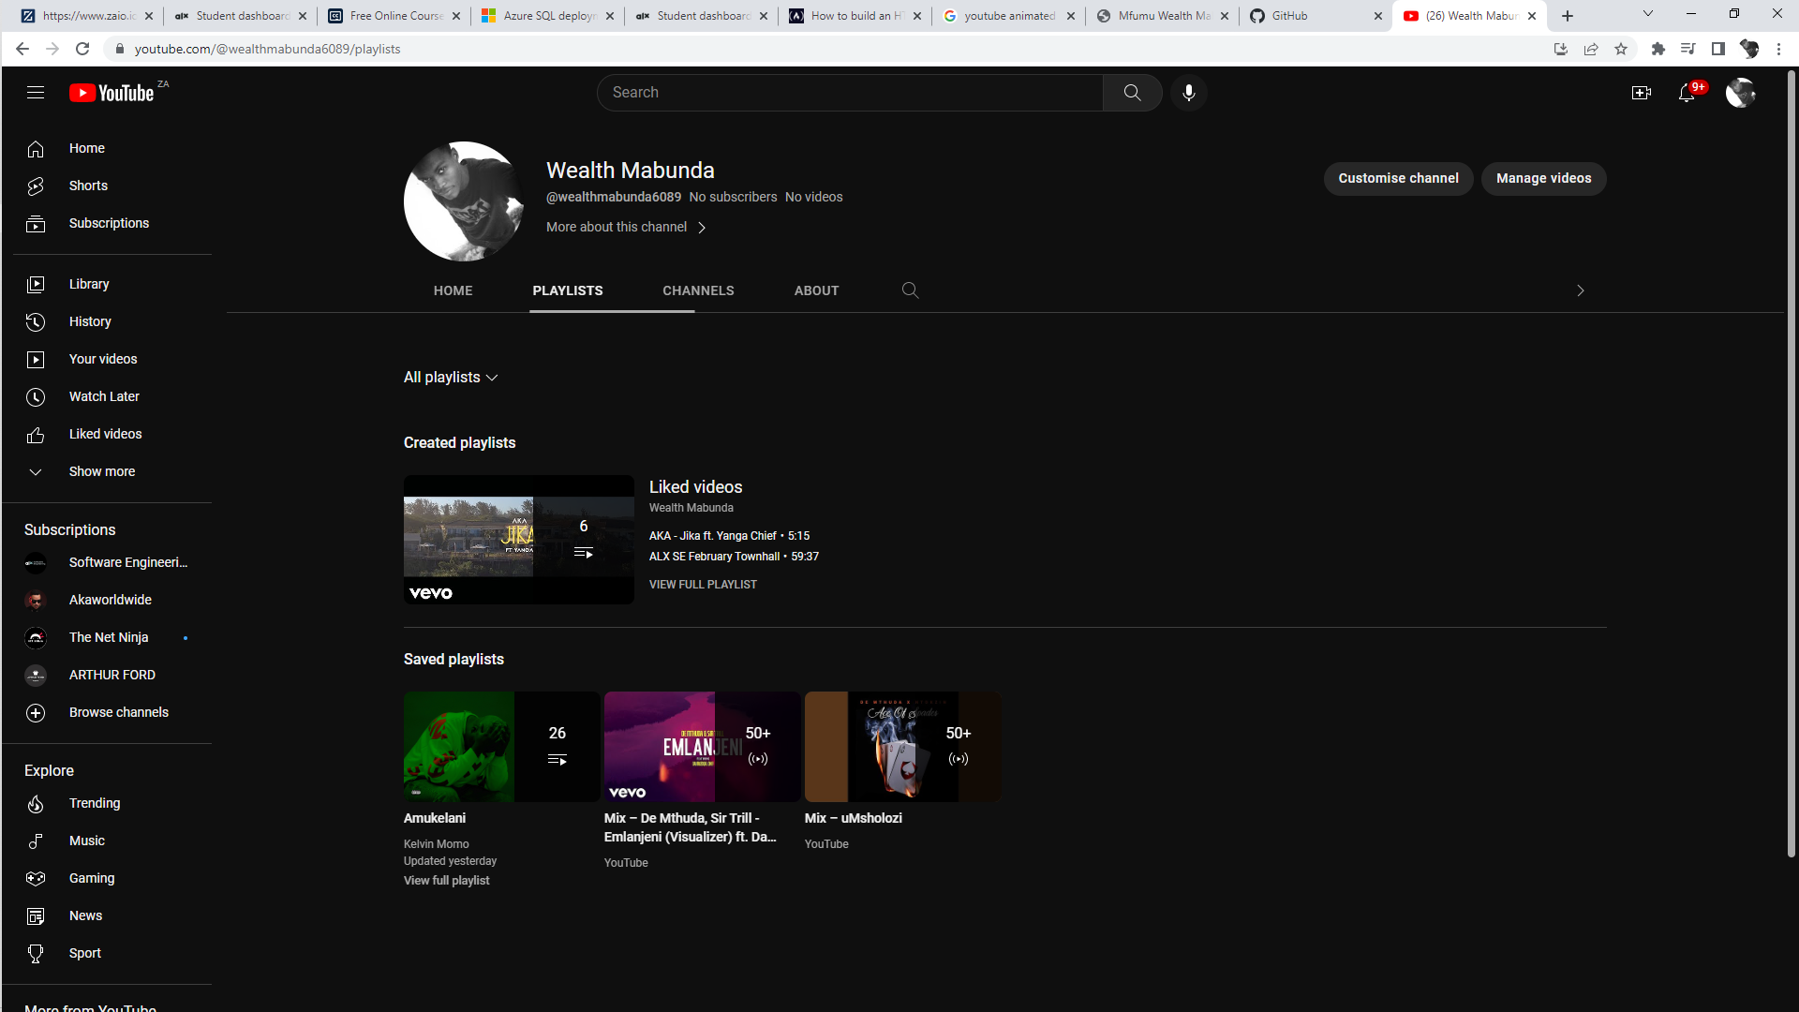Expand Show more in the sidebar
The width and height of the screenshot is (1799, 1012).
(101, 471)
